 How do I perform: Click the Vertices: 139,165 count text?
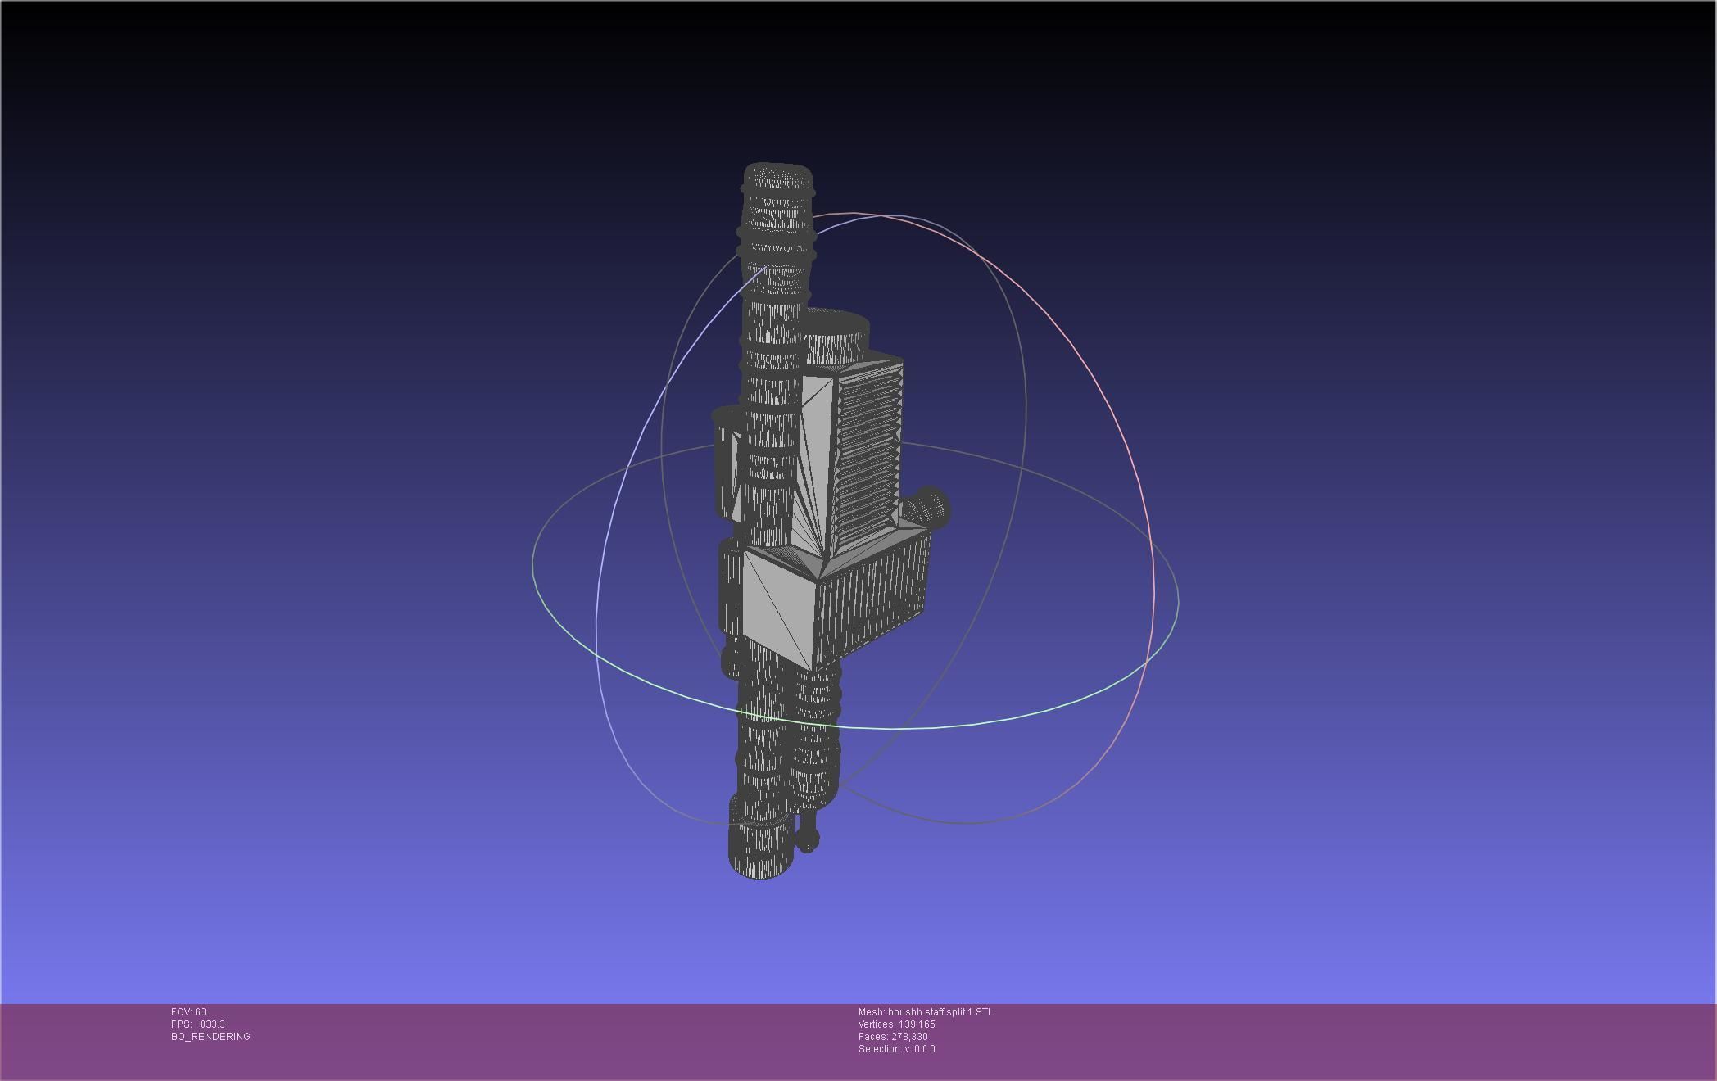pos(896,1024)
